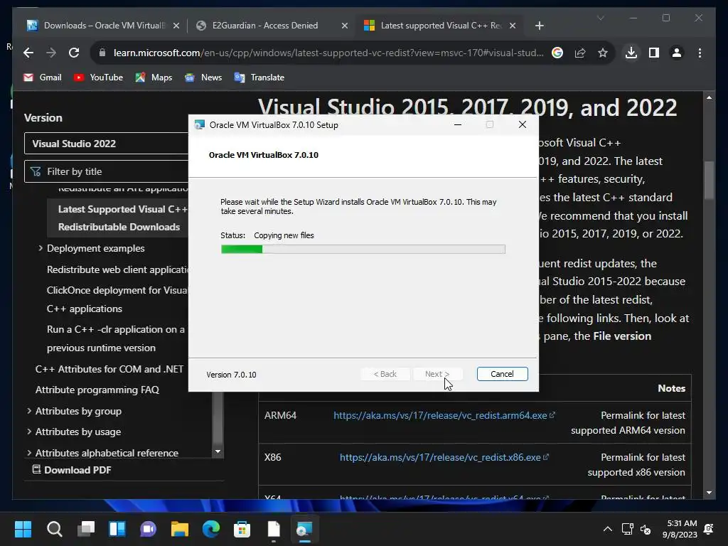Open the Chrome profile icon
Screen dimensions: 728x546
[677, 53]
